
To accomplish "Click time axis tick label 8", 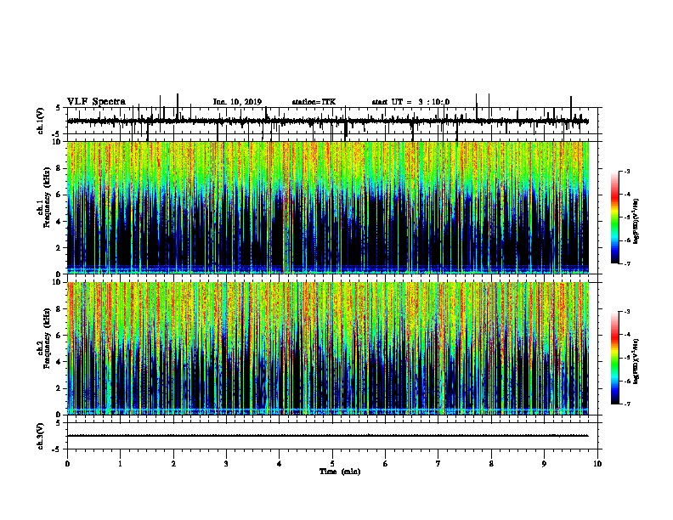I will tap(491, 464).
